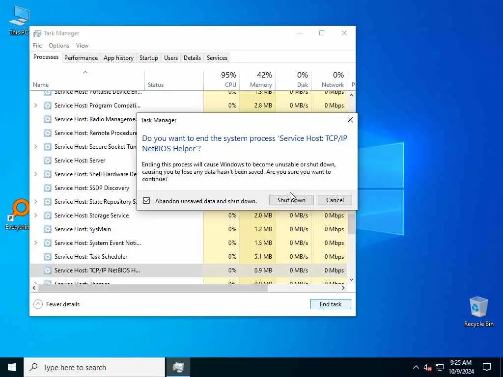Sort processes by CPU column
The height and width of the screenshot is (377, 503).
click(222, 80)
